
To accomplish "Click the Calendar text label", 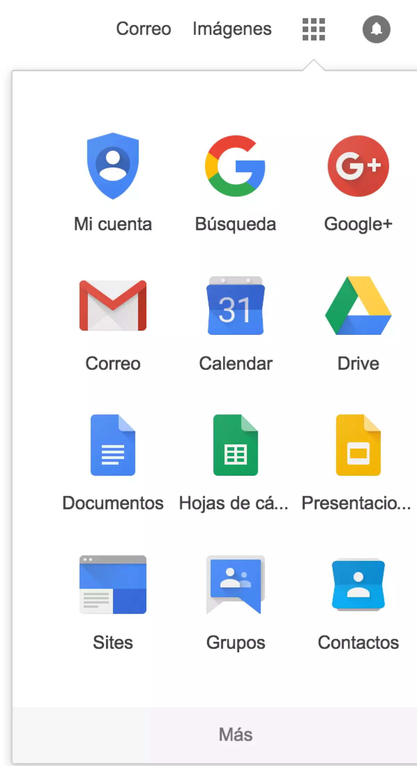I will pos(235,364).
